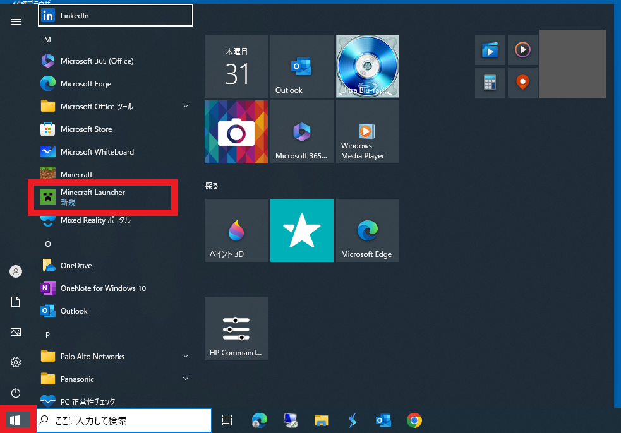The width and height of the screenshot is (621, 433).
Task: Open Chrome from the taskbar
Action: (x=414, y=420)
